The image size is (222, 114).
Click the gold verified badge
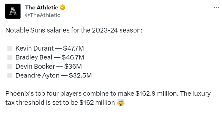(x=62, y=8)
